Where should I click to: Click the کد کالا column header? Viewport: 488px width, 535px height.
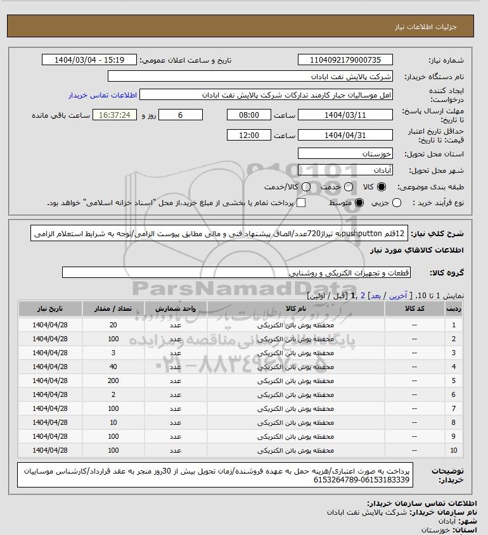414,308
